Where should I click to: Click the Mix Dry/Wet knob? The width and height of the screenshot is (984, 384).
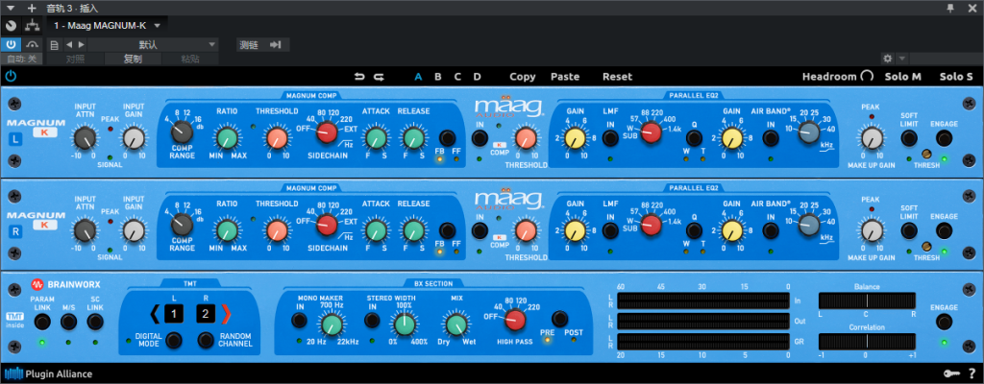pyautogui.click(x=456, y=324)
